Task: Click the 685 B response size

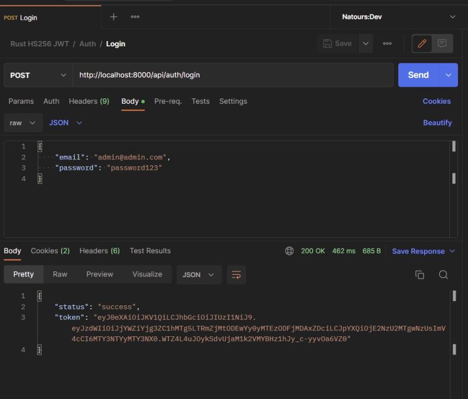Action: coord(371,251)
